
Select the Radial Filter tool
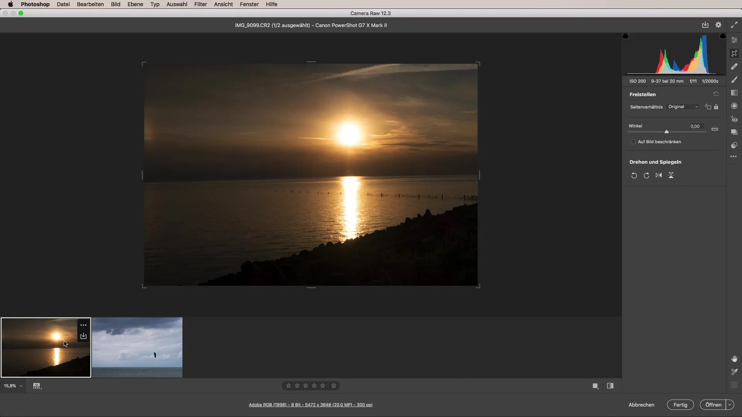[x=734, y=106]
